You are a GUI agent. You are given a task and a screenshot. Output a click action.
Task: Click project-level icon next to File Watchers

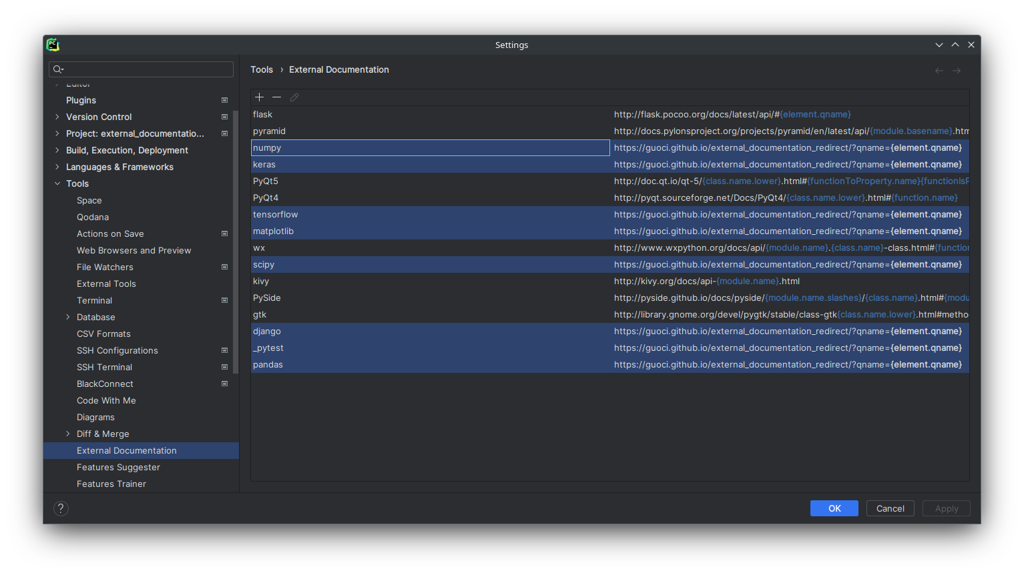click(224, 267)
